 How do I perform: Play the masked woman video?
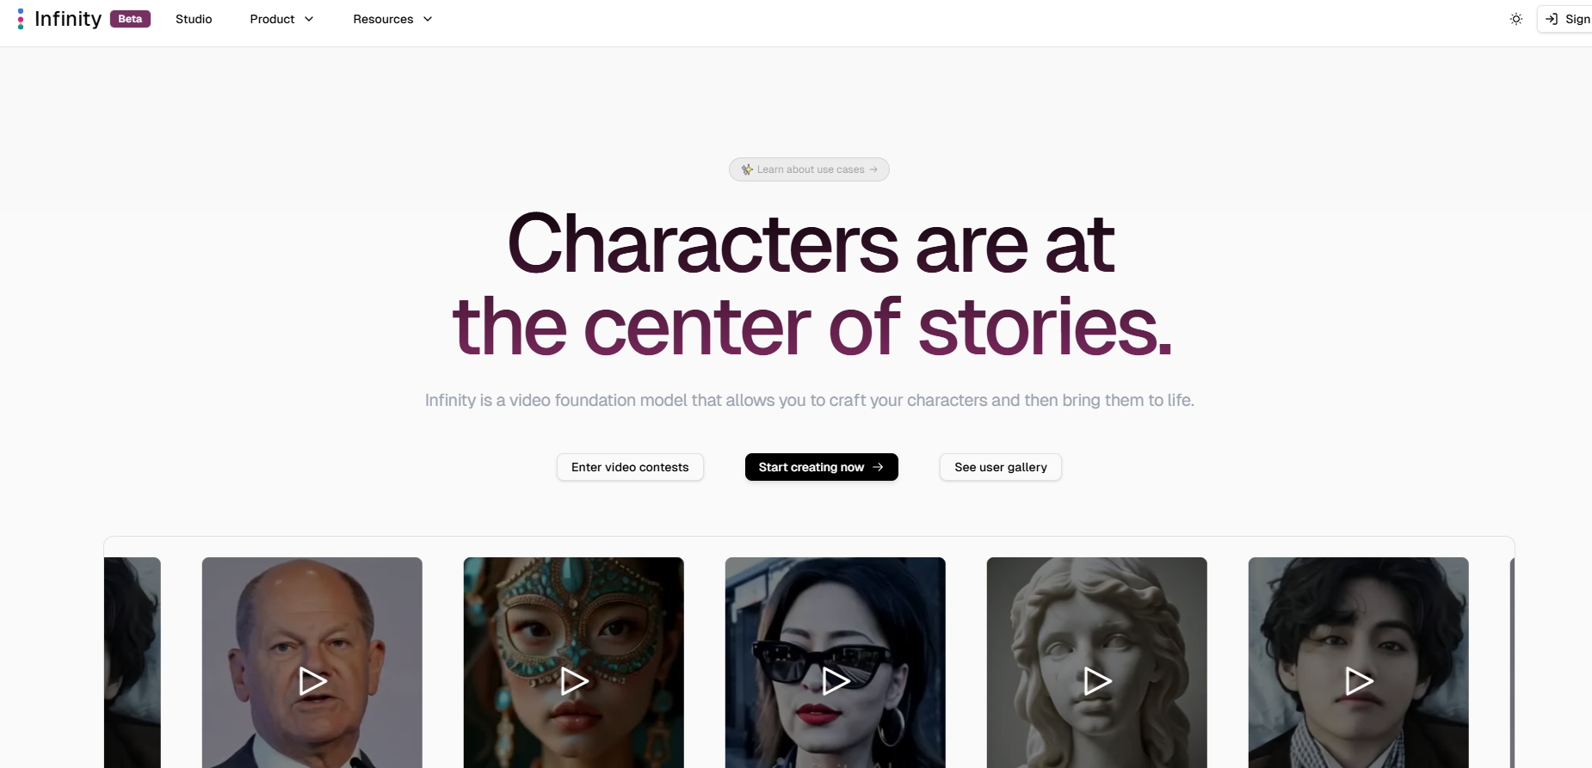574,681
